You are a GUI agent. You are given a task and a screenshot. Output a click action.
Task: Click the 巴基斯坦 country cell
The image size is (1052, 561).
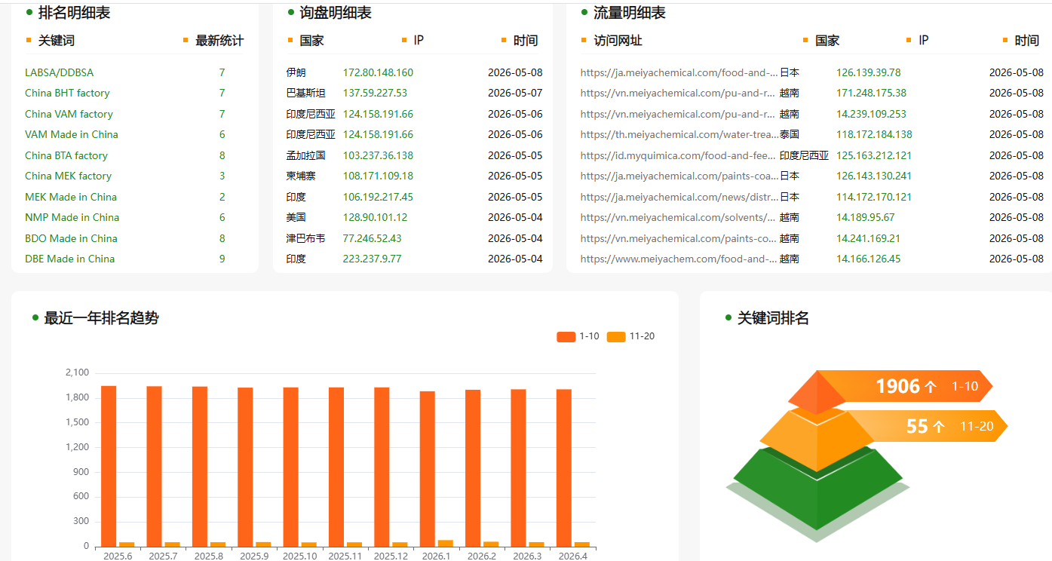tap(305, 93)
